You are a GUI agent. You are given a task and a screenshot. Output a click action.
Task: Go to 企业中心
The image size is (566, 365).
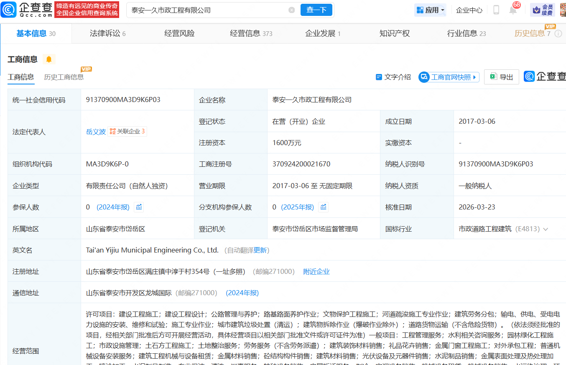(x=469, y=10)
